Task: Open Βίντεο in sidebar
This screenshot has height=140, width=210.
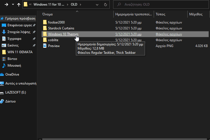Action: click(12, 59)
